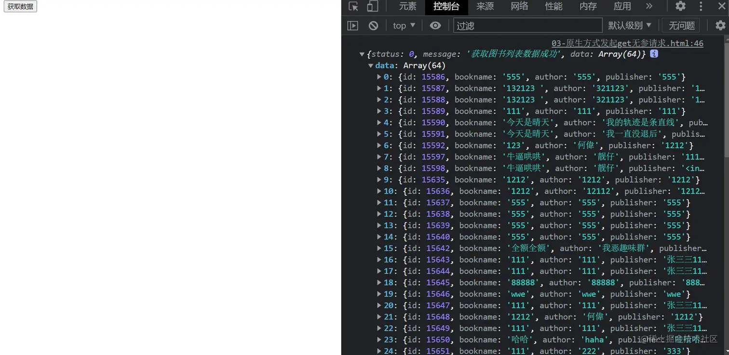Screen dimensions: 729x355
Task: Expand array item 7 with id 15597
Action: tap(379, 157)
